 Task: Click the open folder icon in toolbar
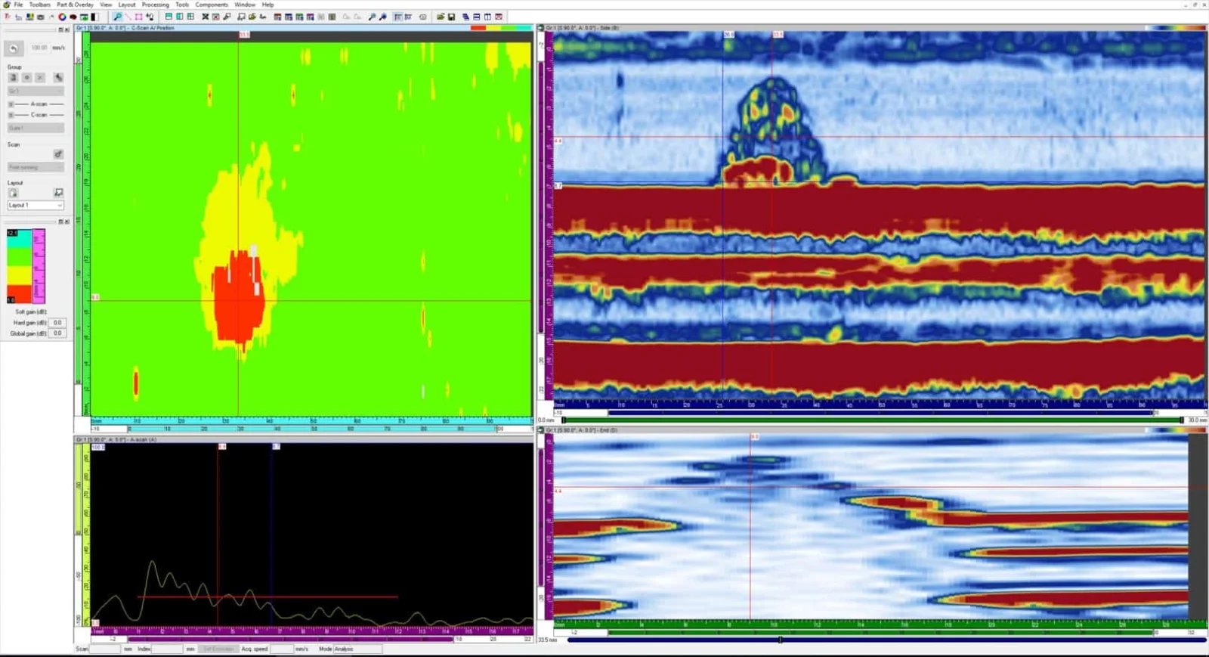(x=440, y=17)
